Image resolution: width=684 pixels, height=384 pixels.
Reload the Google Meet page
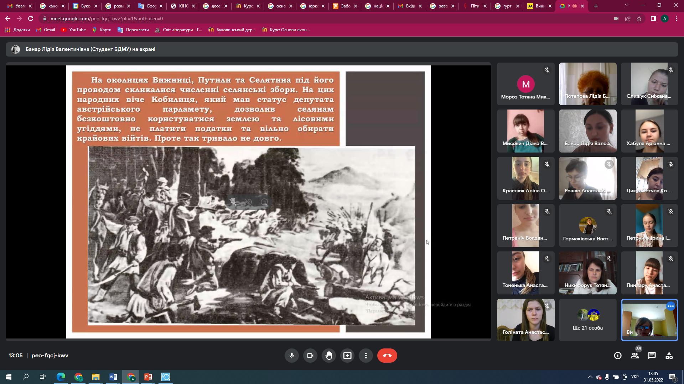[31, 18]
